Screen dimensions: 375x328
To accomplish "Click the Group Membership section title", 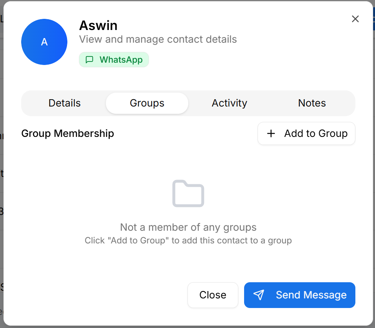I will click(67, 133).
